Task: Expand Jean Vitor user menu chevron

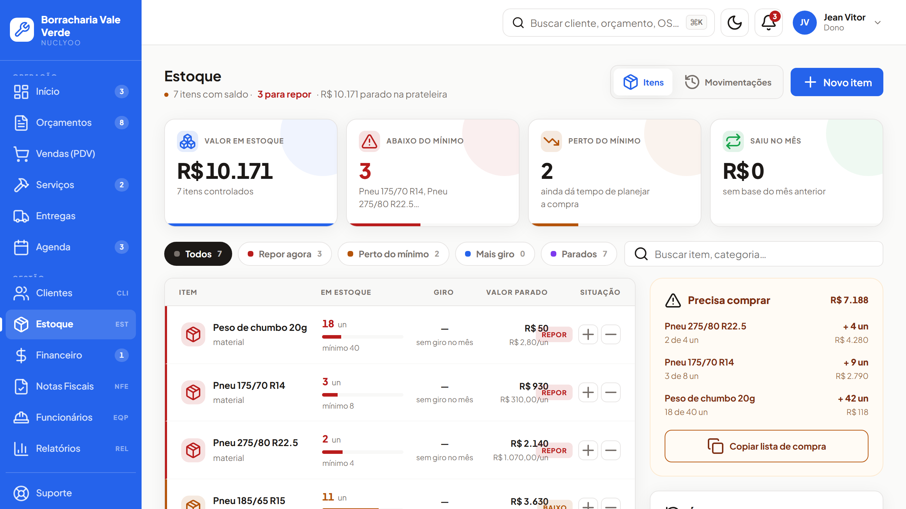Action: tap(878, 23)
